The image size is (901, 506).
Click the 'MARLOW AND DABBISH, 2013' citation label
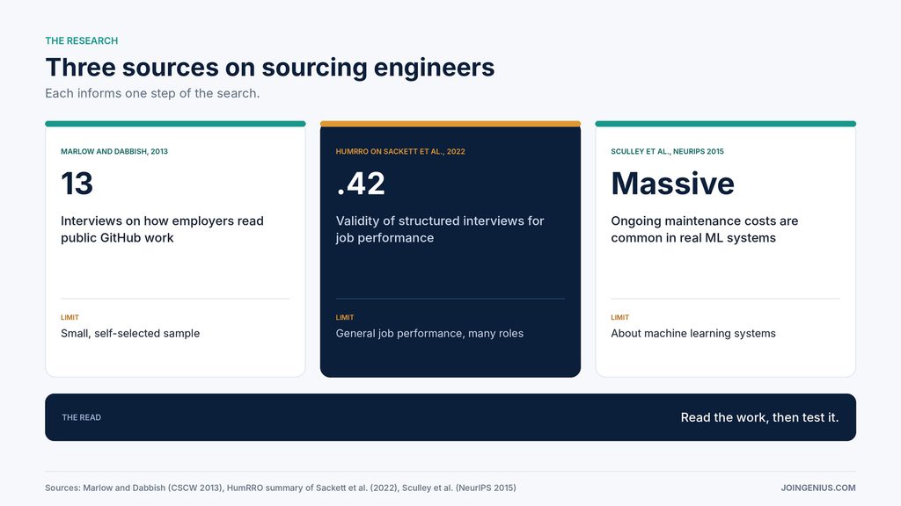coord(114,151)
